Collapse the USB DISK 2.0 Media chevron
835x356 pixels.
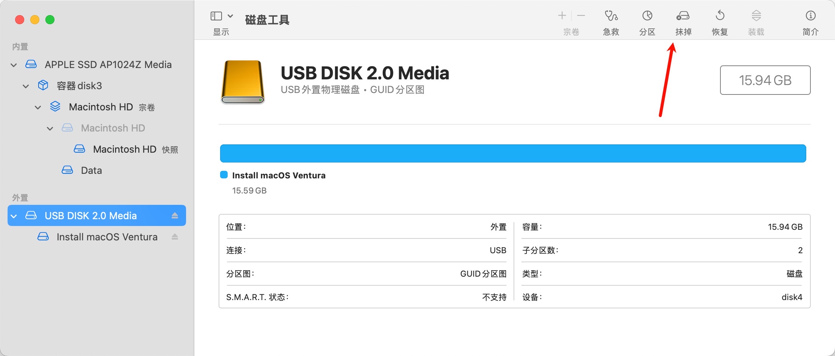click(x=14, y=216)
